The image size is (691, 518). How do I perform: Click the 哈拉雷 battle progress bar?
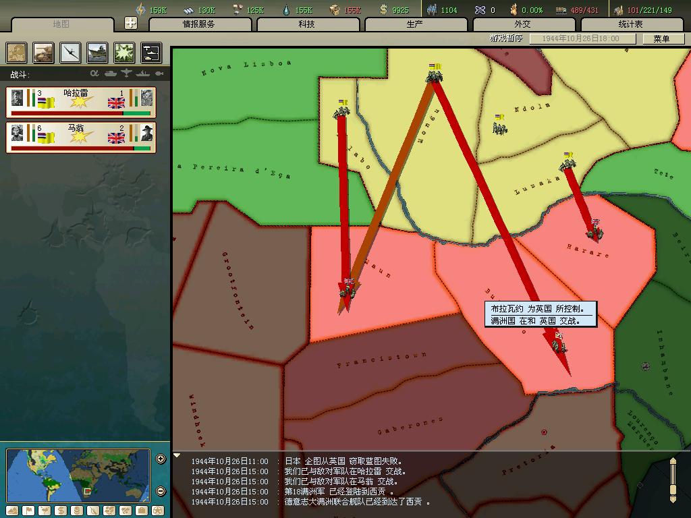click(x=81, y=113)
